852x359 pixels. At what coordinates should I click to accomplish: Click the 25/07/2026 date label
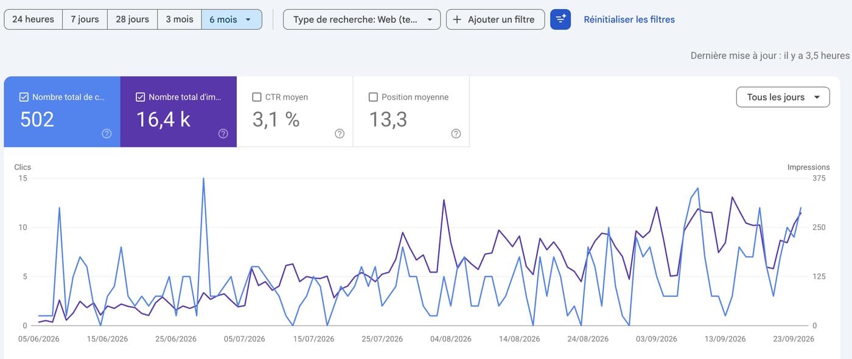pos(382,339)
